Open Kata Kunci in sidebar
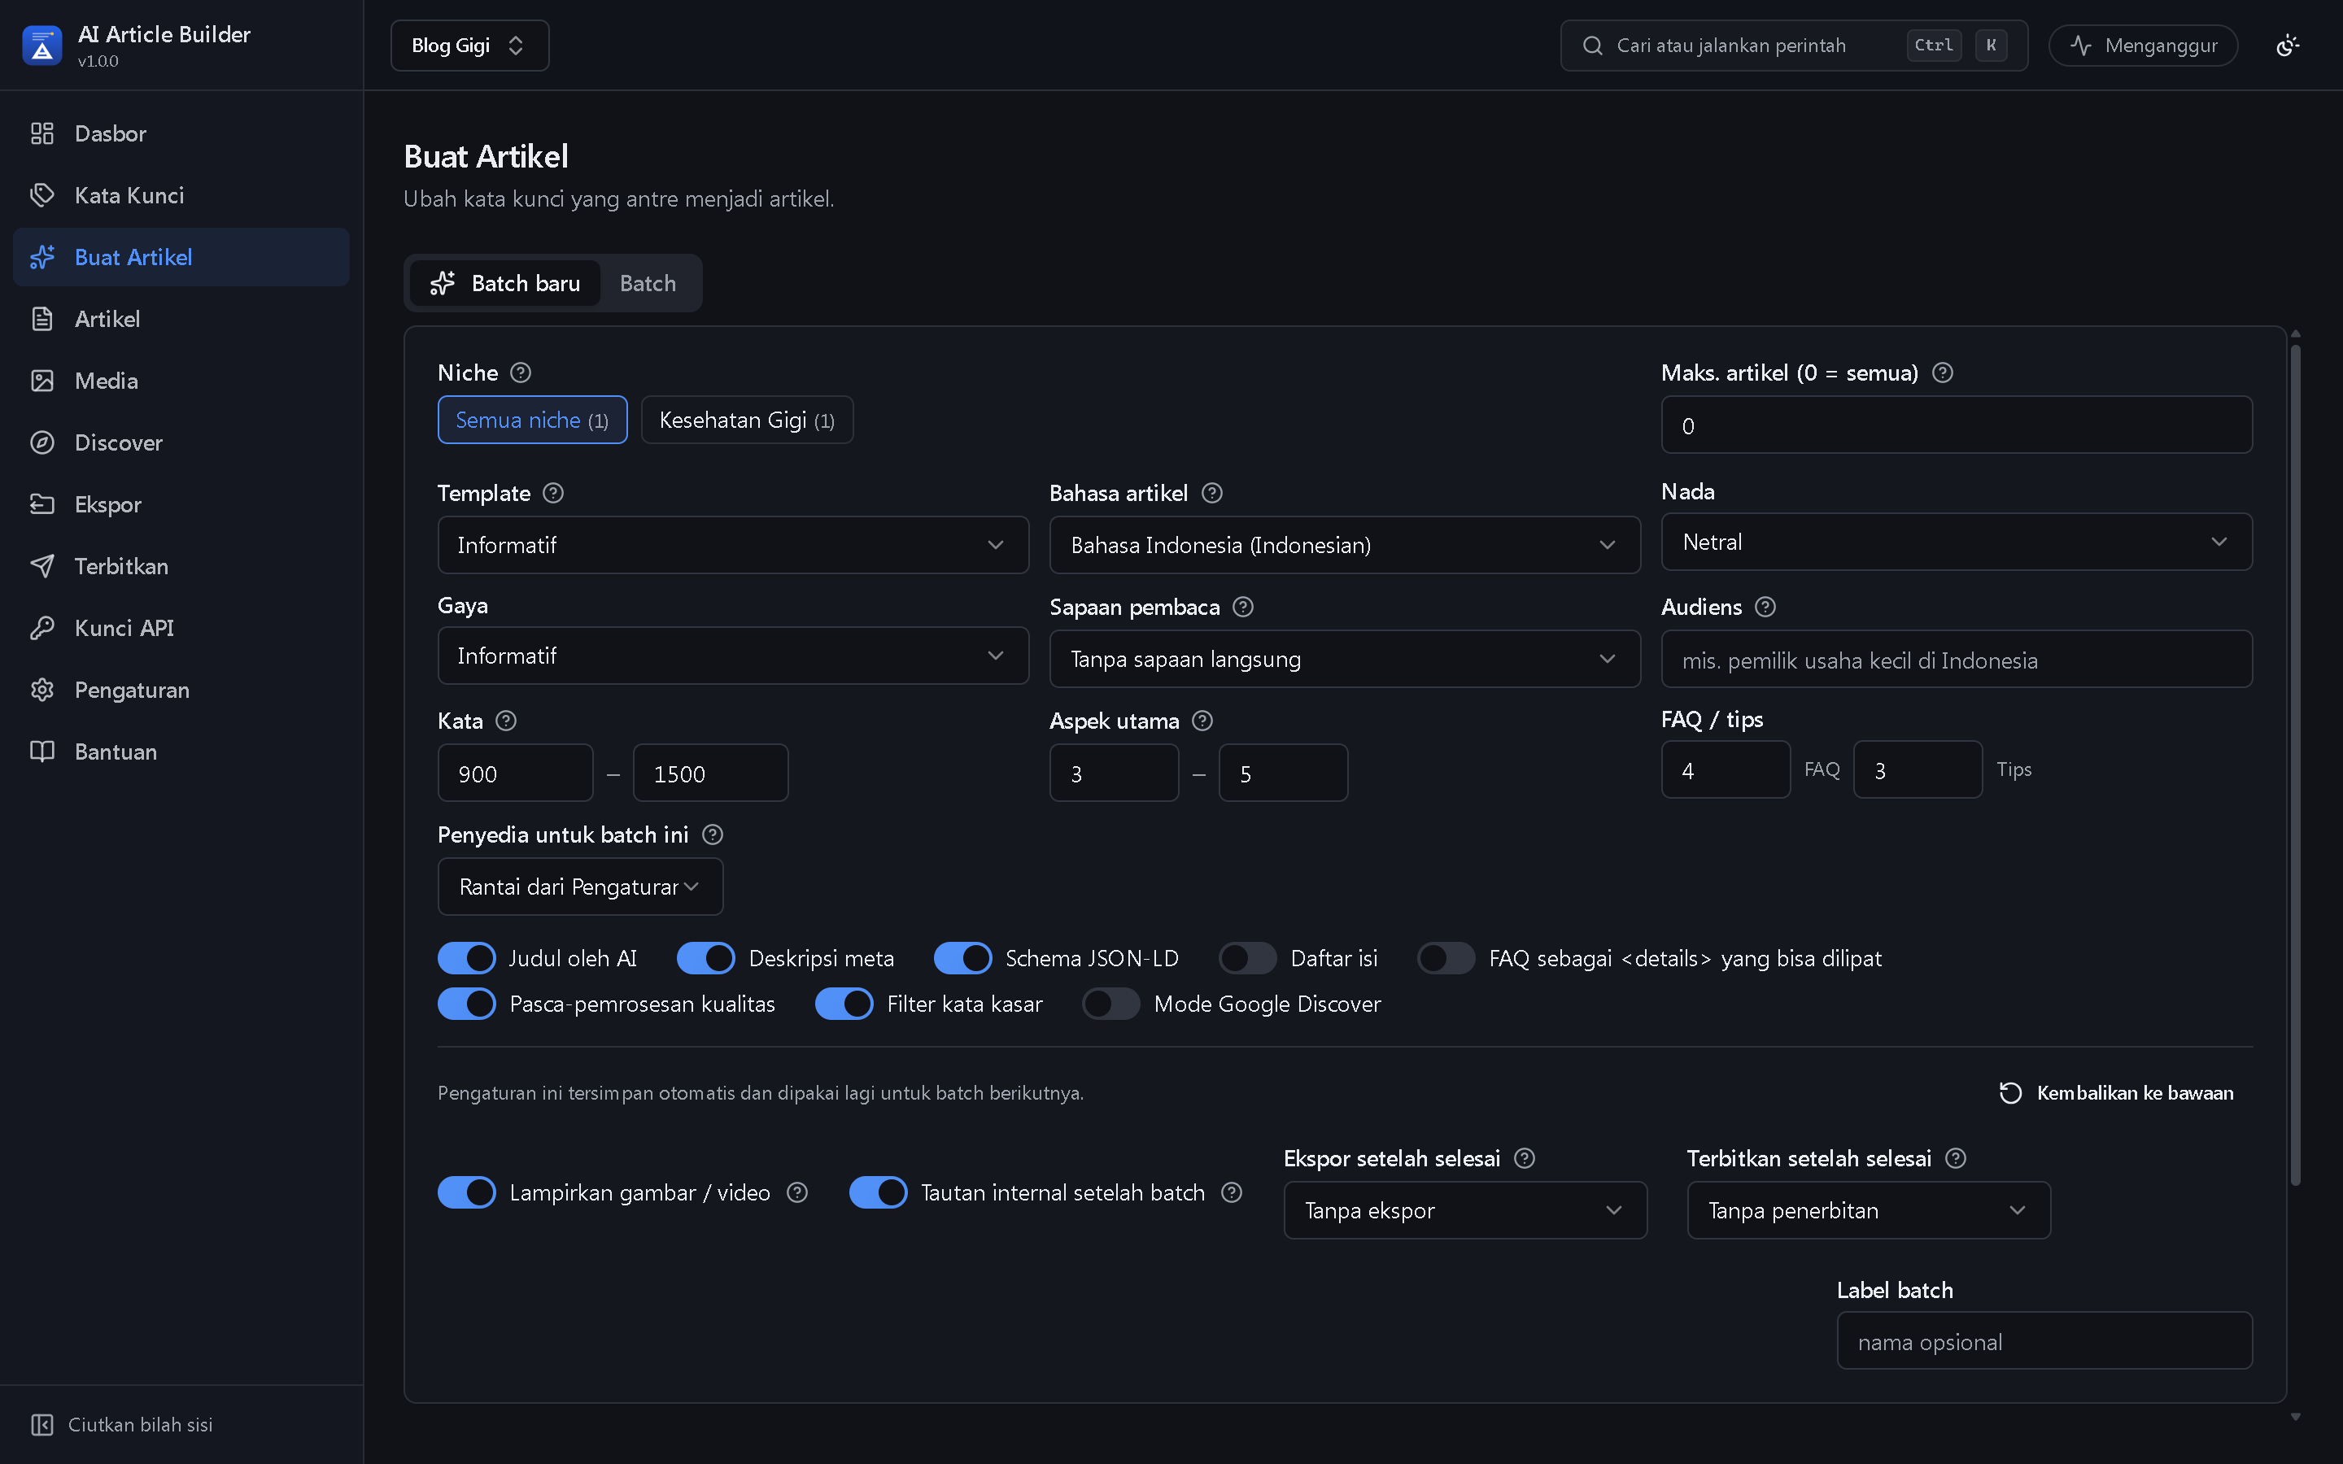Screen dimensions: 2343x1464 pos(181,195)
